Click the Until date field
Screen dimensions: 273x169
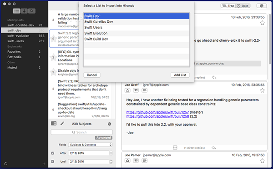point(89,161)
